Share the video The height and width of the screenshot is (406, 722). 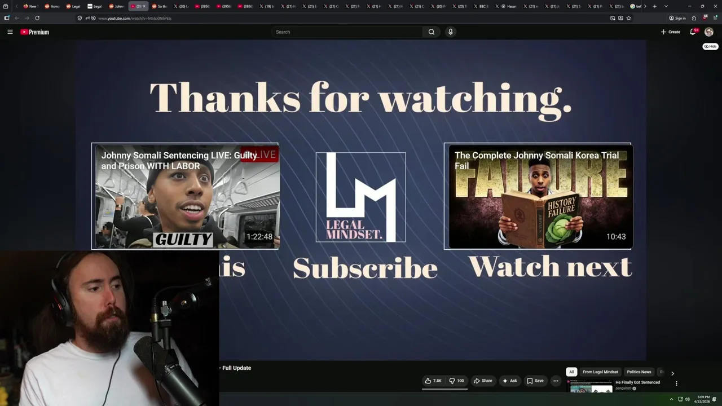click(483, 381)
